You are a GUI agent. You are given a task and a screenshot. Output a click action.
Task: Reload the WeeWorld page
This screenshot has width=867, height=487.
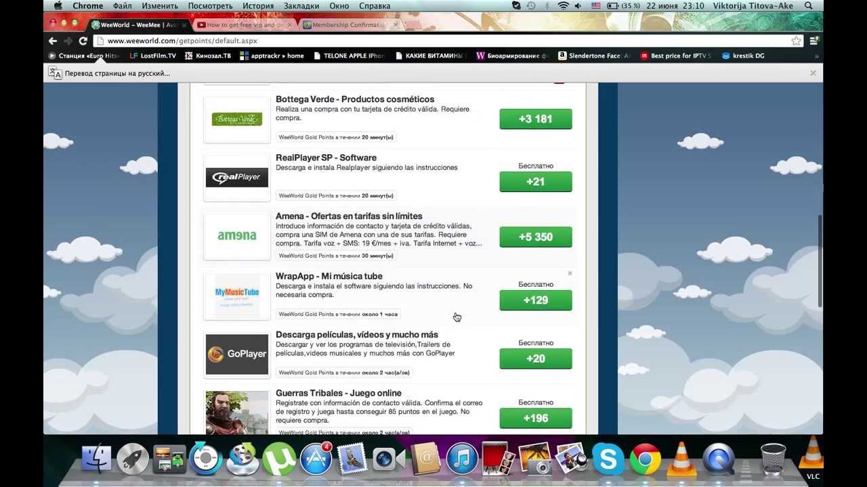click(x=83, y=41)
